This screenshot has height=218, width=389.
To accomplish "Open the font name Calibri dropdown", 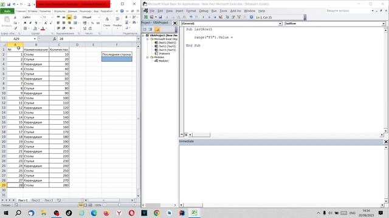I will (x=41, y=18).
